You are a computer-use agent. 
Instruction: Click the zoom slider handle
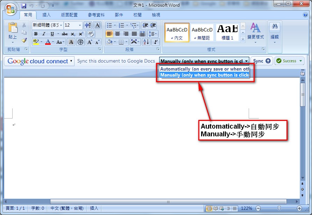(279, 208)
